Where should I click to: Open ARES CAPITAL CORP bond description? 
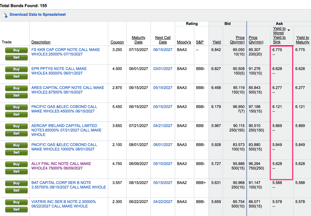pos(68,90)
